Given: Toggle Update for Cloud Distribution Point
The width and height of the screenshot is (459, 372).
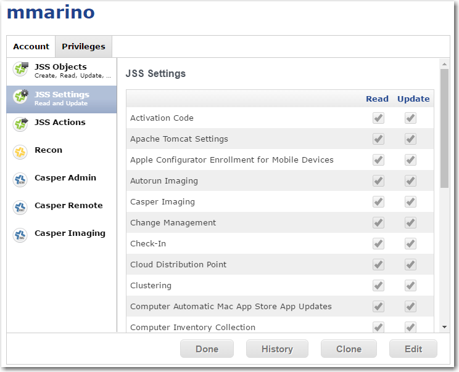Looking at the screenshot, I should point(410,264).
